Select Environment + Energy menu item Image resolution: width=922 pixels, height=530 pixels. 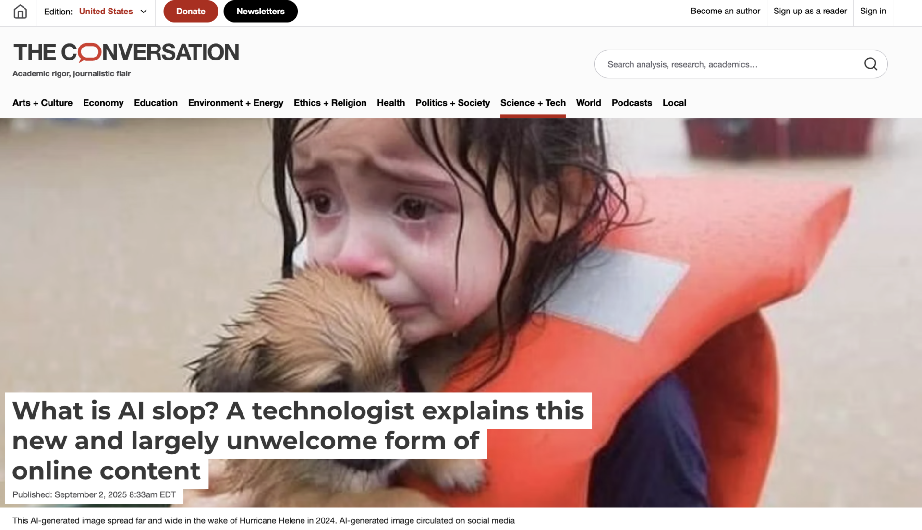236,103
